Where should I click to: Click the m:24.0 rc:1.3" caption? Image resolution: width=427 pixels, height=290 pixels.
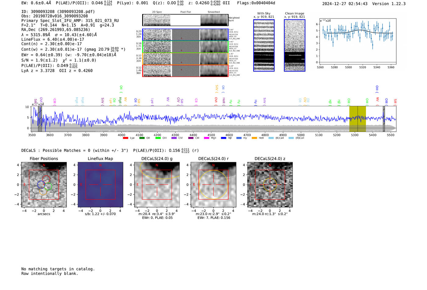point(270,214)
